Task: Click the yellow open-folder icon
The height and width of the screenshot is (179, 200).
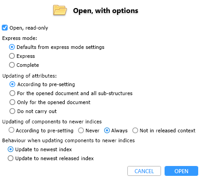Action: pyautogui.click(x=60, y=10)
